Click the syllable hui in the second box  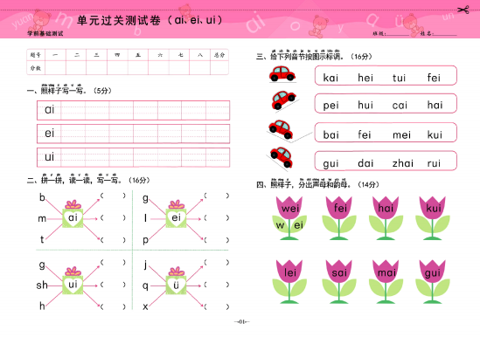[x=365, y=105]
